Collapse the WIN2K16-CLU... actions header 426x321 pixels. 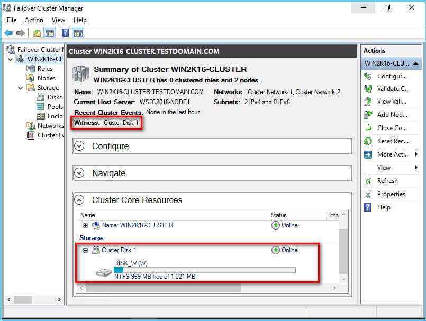(x=415, y=63)
